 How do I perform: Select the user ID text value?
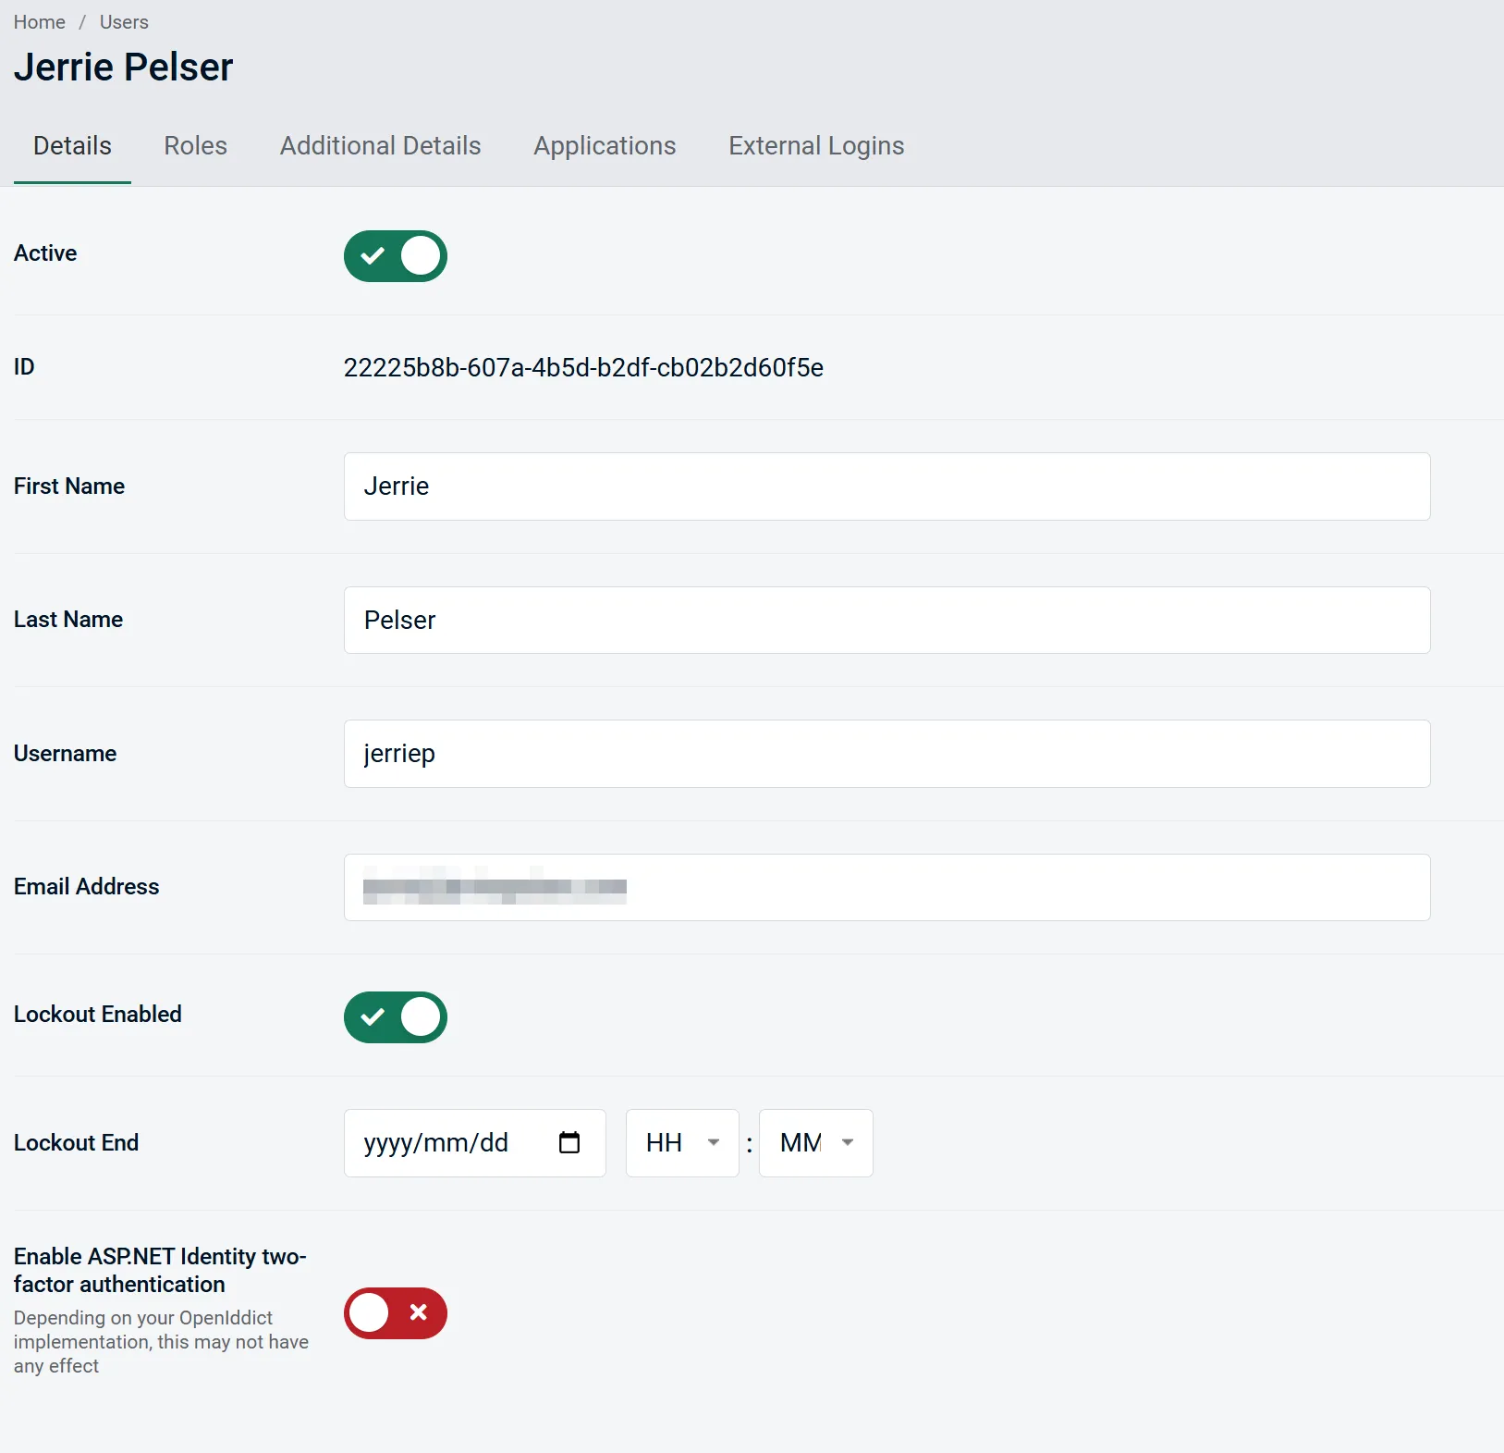[x=583, y=367]
